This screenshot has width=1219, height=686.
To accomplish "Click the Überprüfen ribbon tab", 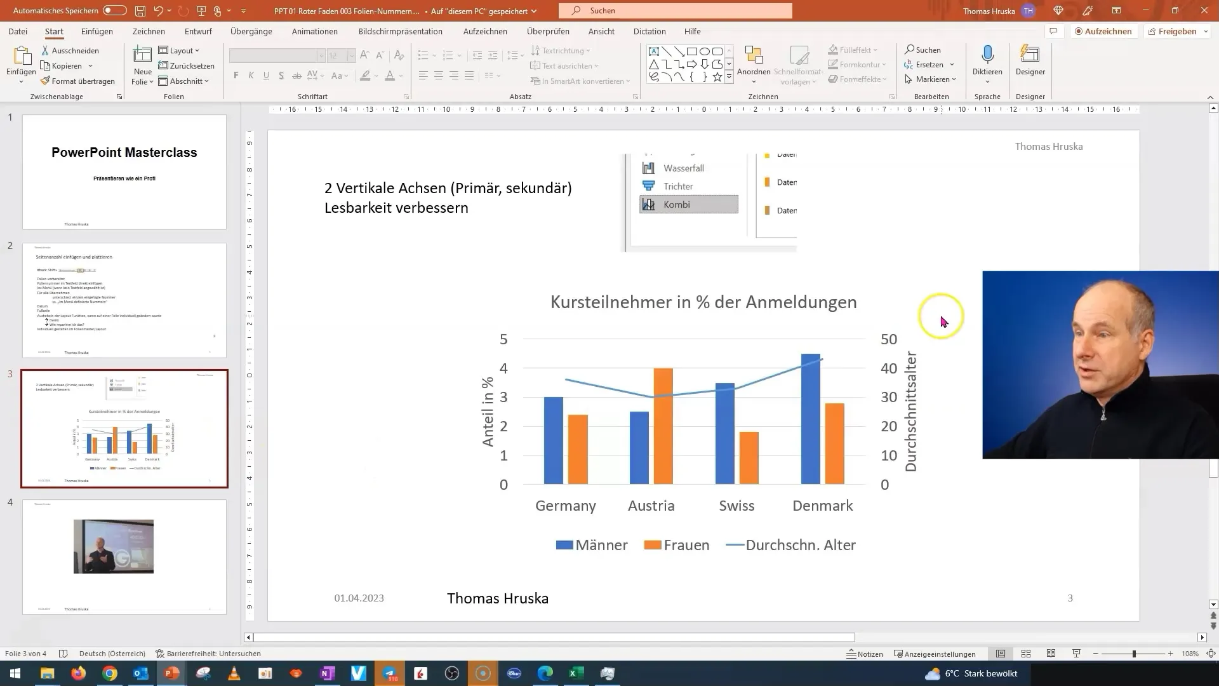I will [549, 31].
